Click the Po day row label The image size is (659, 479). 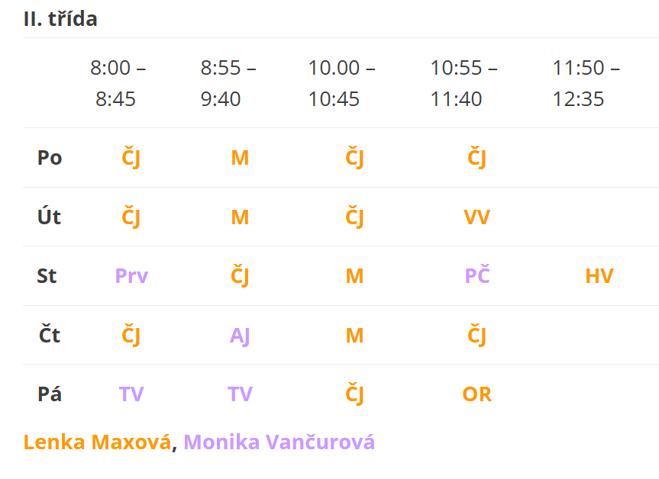pyautogui.click(x=50, y=158)
